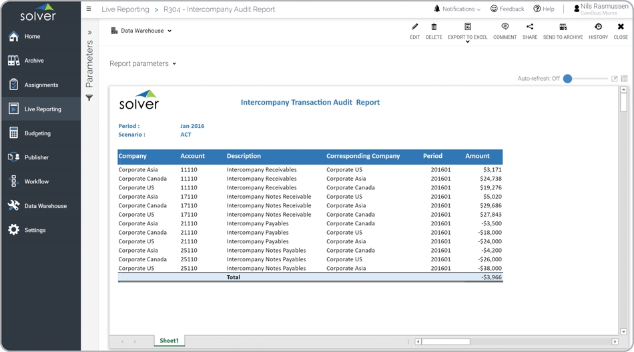634x352 pixels.
Task: Open Budgeting in the sidebar
Action: tap(37, 133)
